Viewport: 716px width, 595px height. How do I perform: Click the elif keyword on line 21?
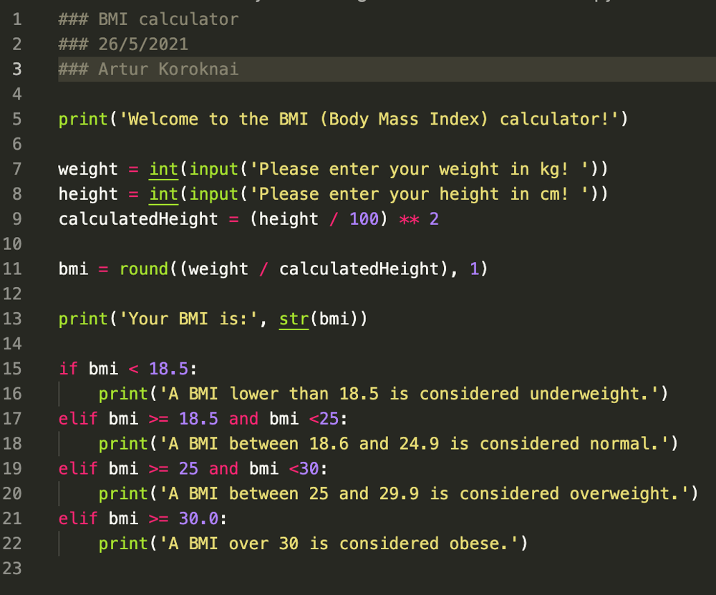77,518
